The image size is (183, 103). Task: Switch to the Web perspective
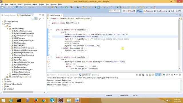[171, 11]
